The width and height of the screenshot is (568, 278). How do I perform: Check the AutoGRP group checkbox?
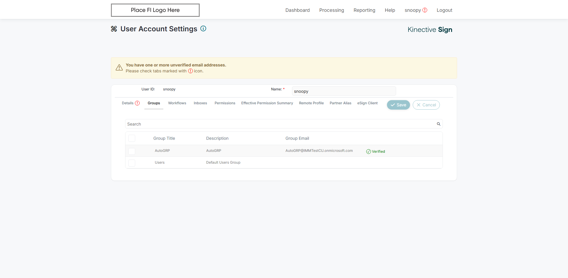pos(132,151)
